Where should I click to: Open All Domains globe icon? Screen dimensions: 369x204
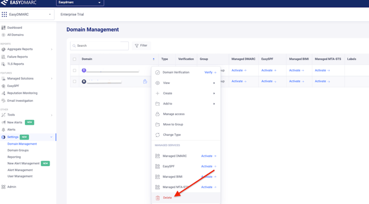[3, 35]
